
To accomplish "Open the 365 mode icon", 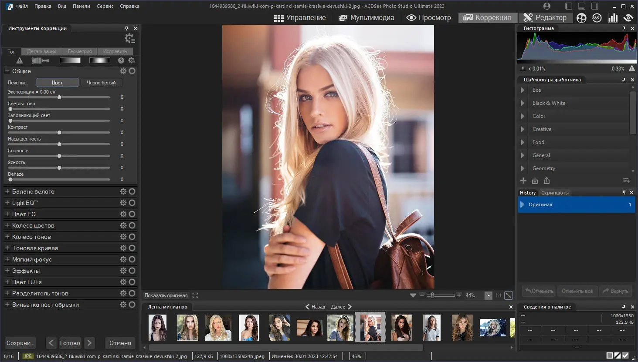I will coord(597,18).
